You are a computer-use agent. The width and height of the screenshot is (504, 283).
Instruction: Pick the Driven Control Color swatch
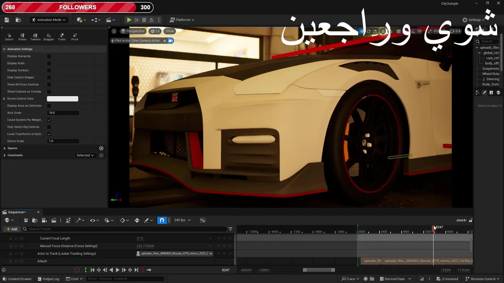[x=63, y=99]
